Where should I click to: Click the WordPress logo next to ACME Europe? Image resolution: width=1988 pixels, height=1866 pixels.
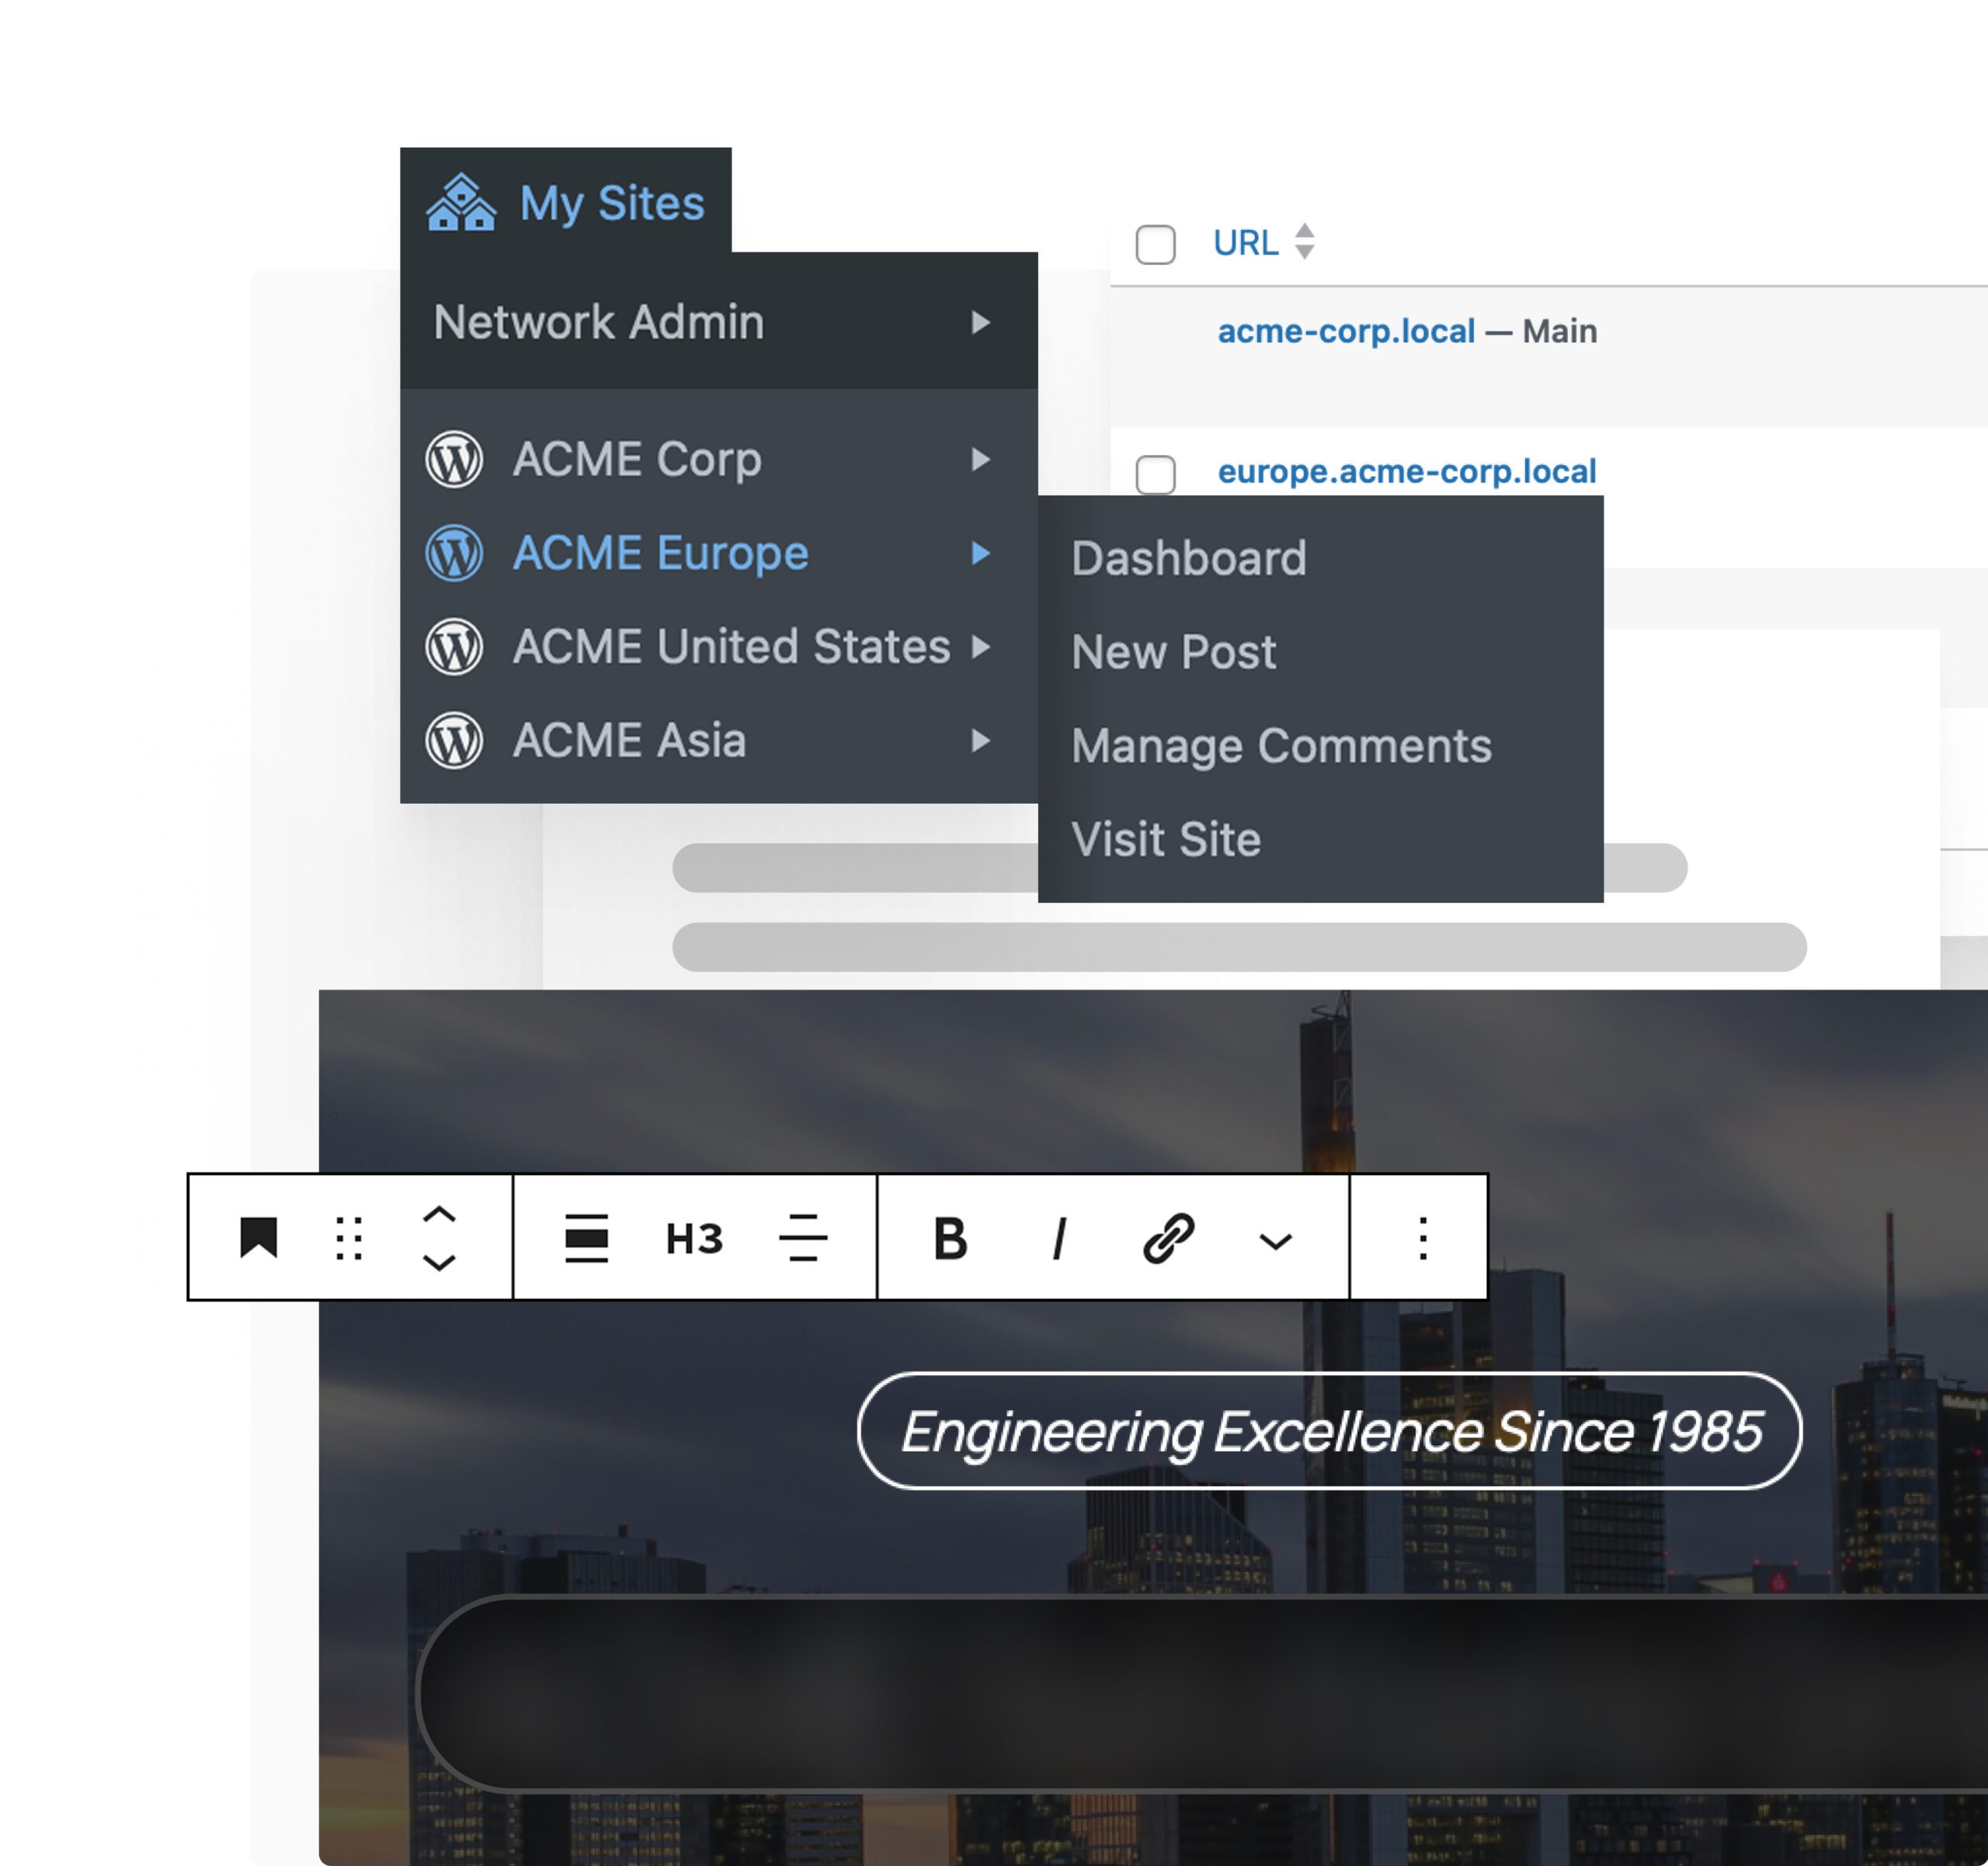455,553
